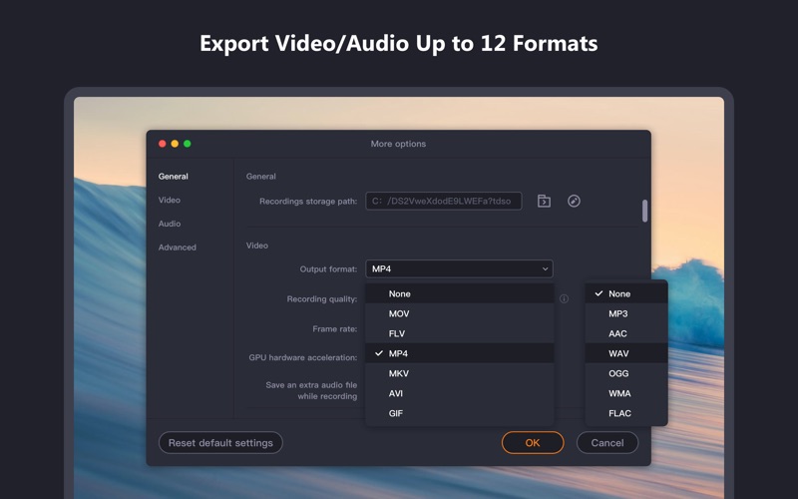Choose MP3 audio format
Screen dimensions: 798x499
tap(626, 313)
